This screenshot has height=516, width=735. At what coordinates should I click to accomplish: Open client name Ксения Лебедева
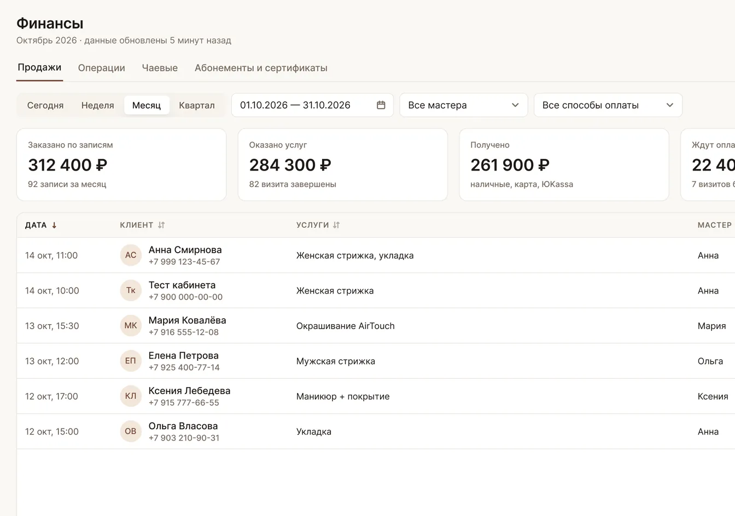click(190, 391)
